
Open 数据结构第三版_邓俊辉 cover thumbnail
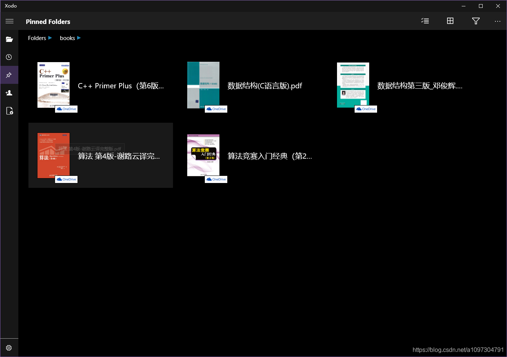(353, 85)
